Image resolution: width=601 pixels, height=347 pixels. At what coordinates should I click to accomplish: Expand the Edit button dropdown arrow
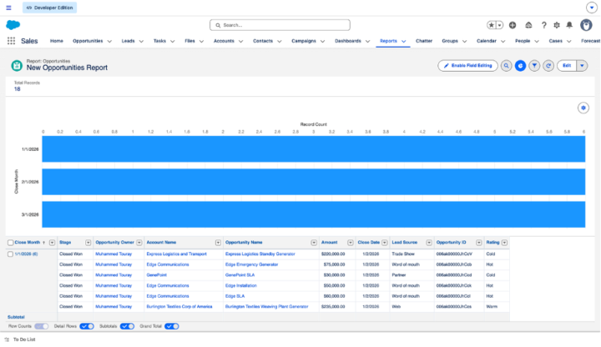(582, 66)
